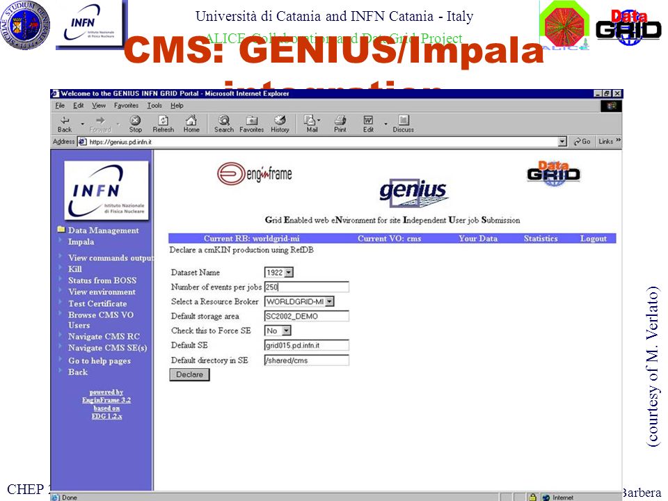Viewport: 668px width, 501px height.
Task: Click the genius logo
Action: 413,193
